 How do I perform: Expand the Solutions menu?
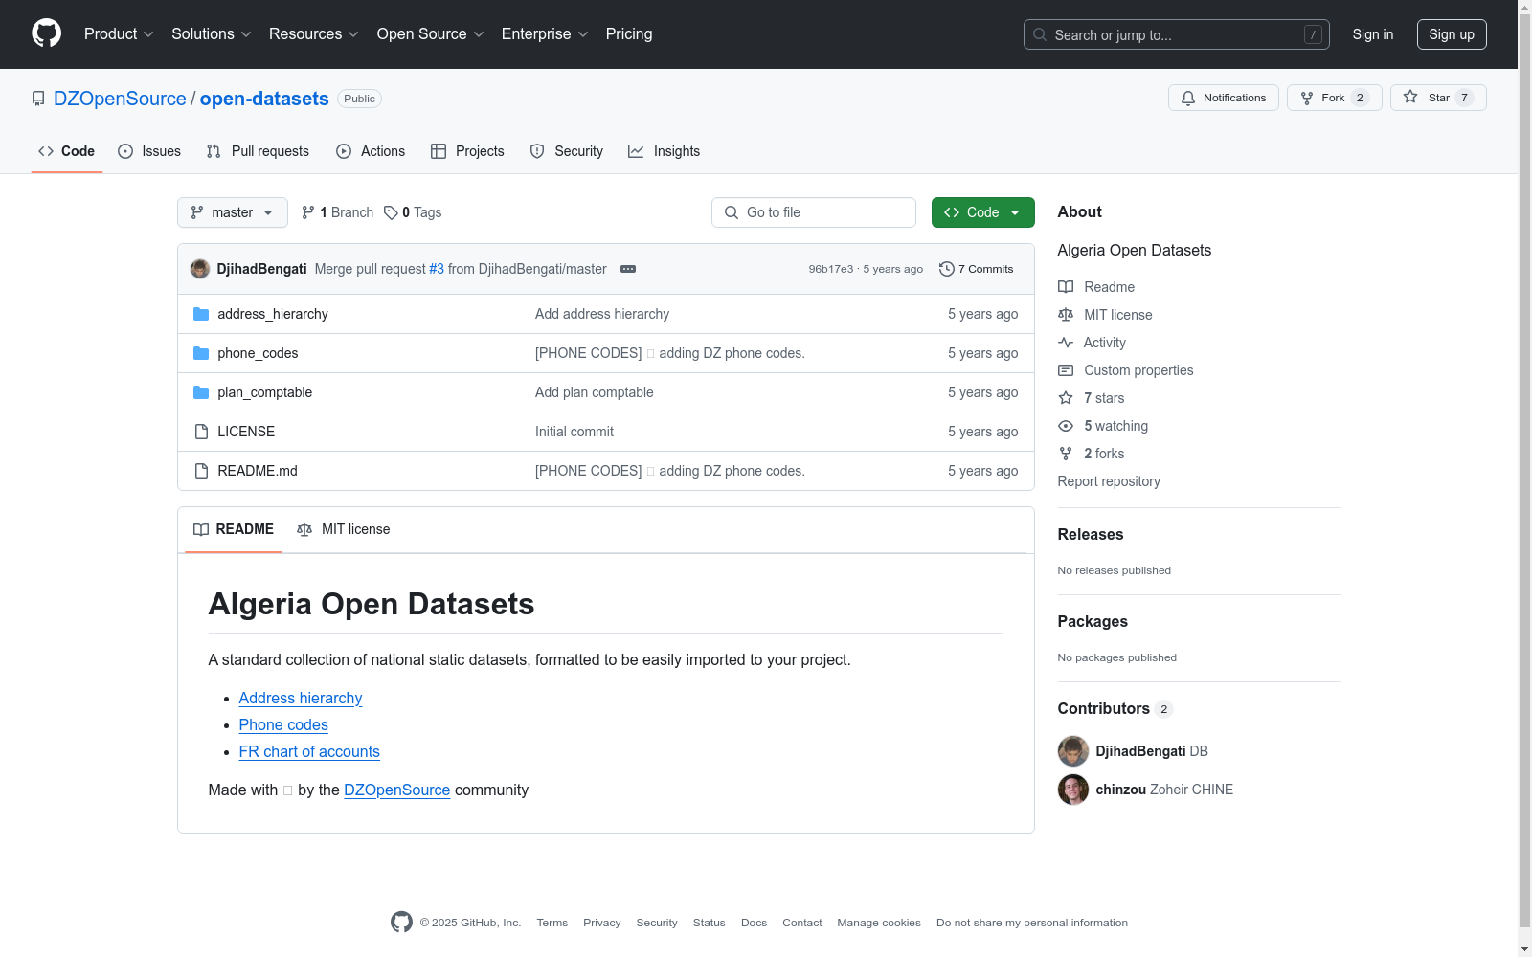211,34
